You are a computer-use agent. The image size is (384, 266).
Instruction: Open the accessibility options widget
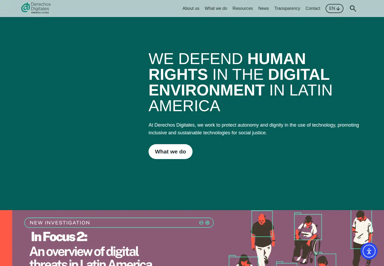click(369, 251)
